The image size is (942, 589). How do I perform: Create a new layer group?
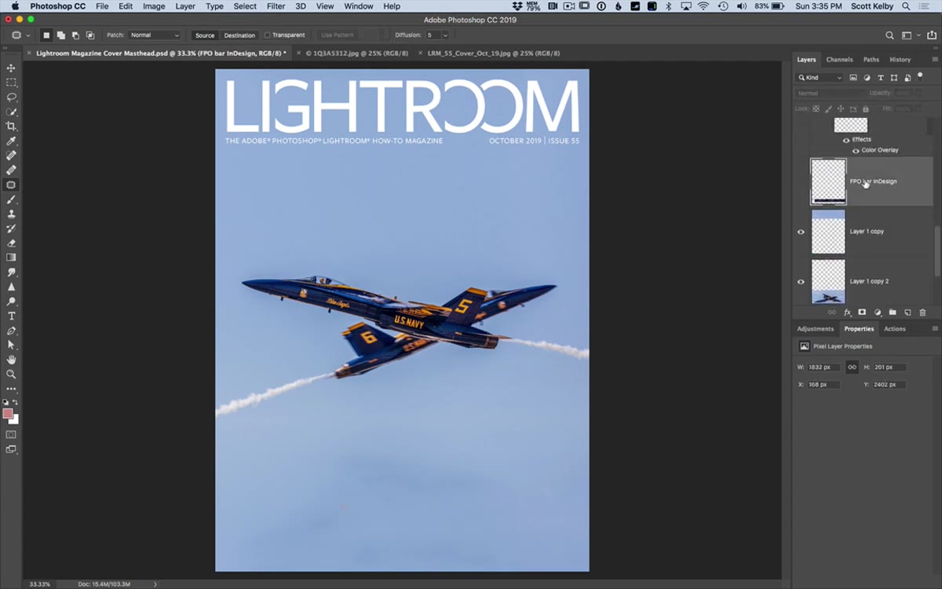pos(893,313)
